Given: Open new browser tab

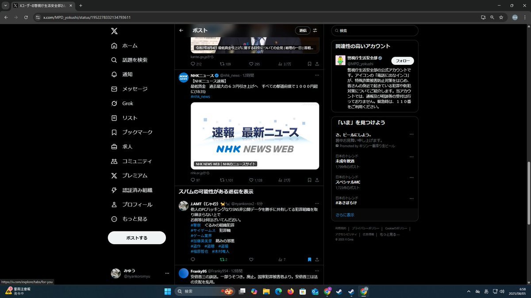Looking at the screenshot, I should (81, 5).
